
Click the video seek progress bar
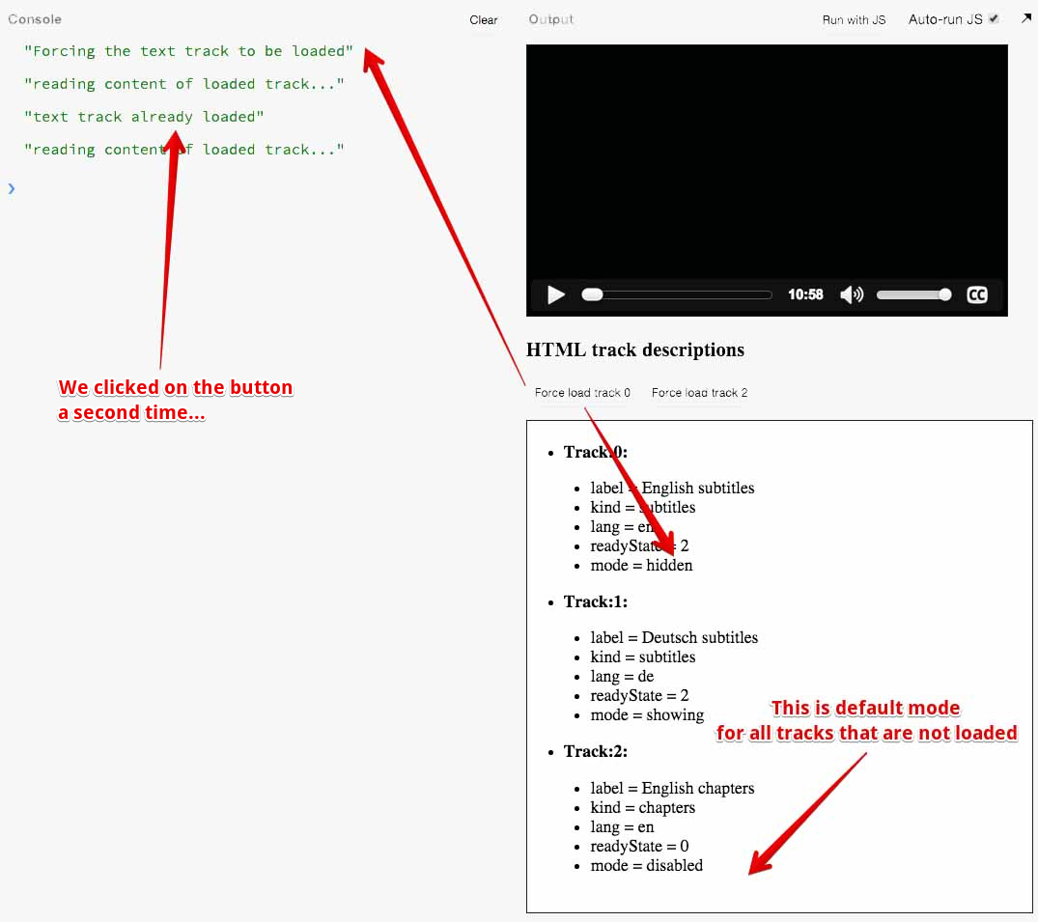(x=676, y=294)
